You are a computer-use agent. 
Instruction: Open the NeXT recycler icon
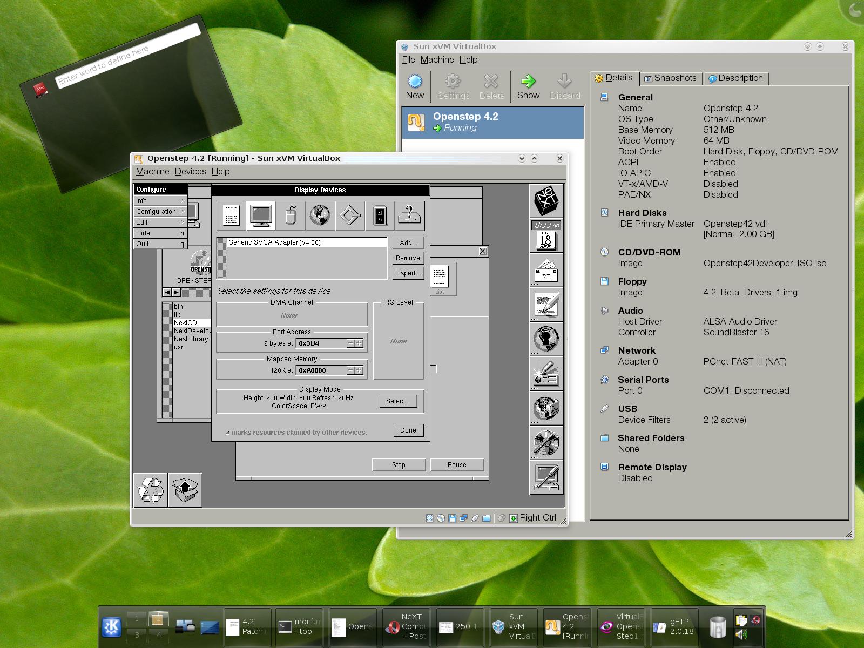(x=150, y=489)
